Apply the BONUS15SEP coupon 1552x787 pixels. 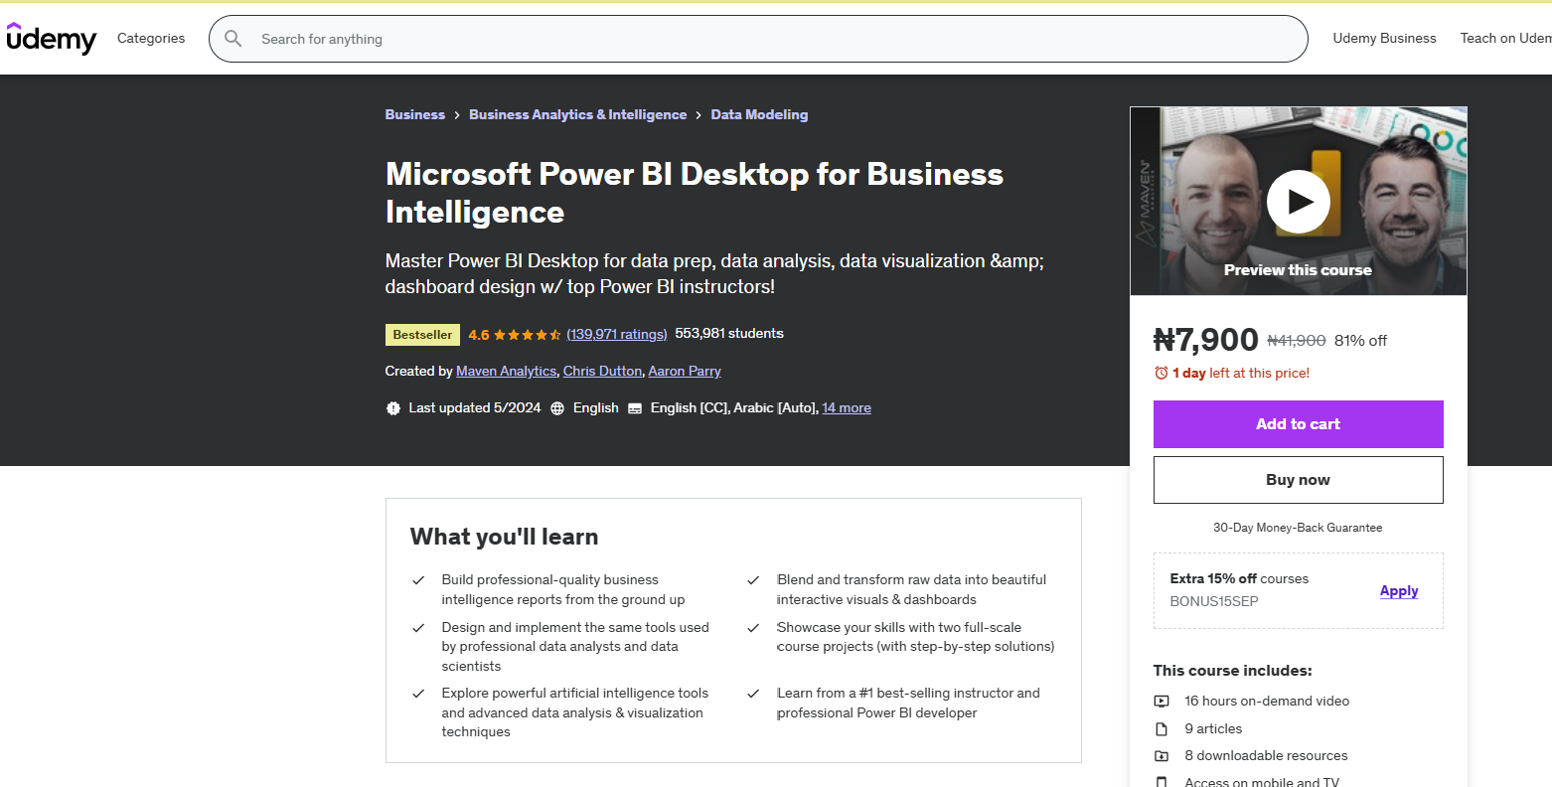[1398, 590]
